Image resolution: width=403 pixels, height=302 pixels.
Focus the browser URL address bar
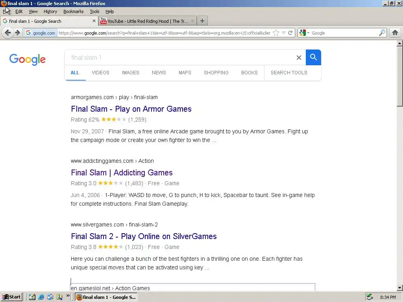[x=165, y=33]
